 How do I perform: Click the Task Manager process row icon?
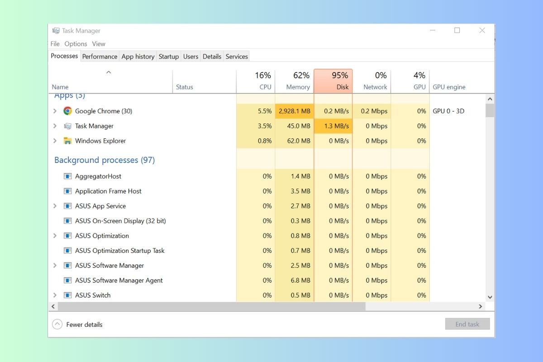coord(67,126)
